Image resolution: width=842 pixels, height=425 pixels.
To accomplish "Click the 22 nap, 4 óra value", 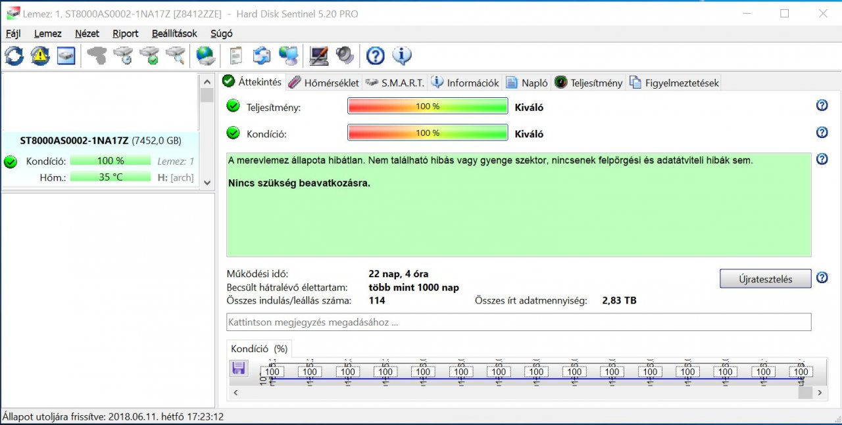I will [x=399, y=274].
